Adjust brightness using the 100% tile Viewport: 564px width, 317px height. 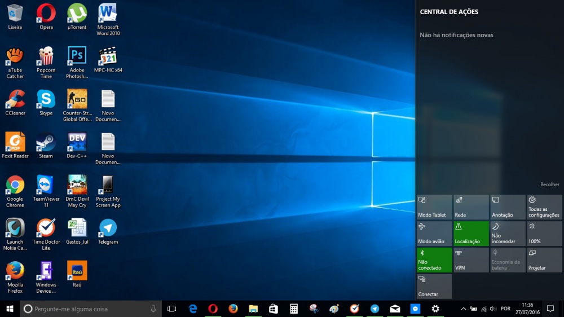click(x=544, y=234)
